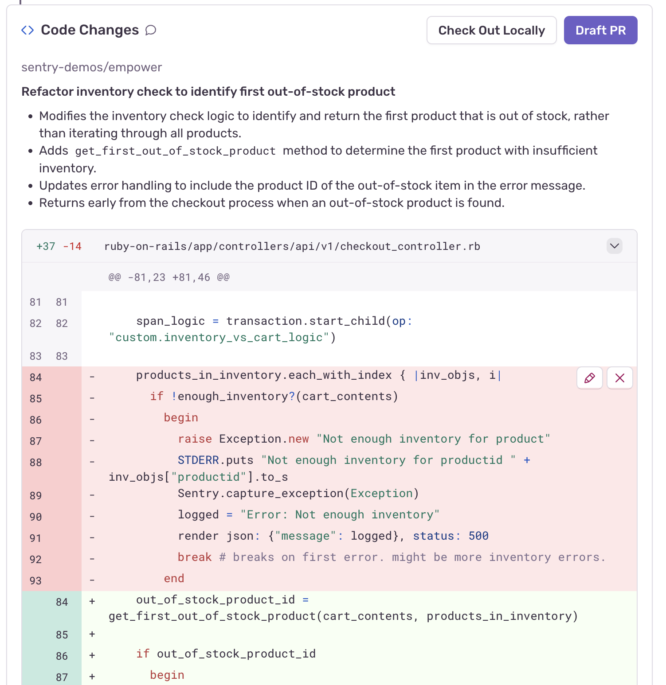Click the purple Draft PR button

(600, 30)
